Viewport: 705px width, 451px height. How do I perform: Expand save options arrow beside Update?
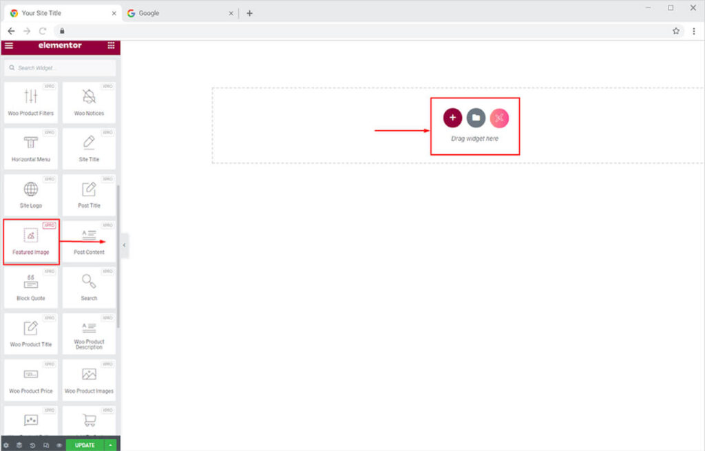tap(111, 445)
